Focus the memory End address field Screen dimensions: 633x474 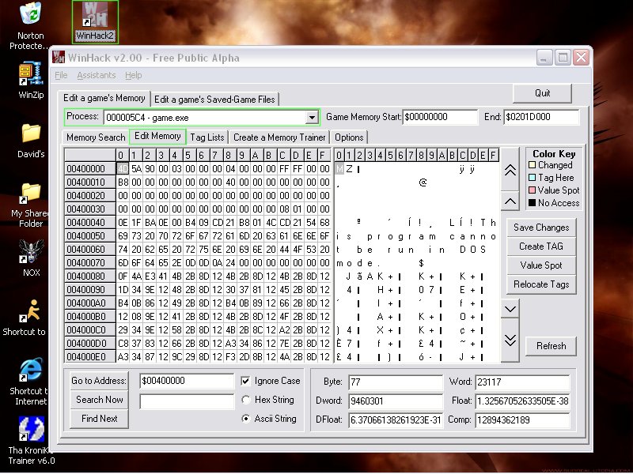pyautogui.click(x=541, y=117)
